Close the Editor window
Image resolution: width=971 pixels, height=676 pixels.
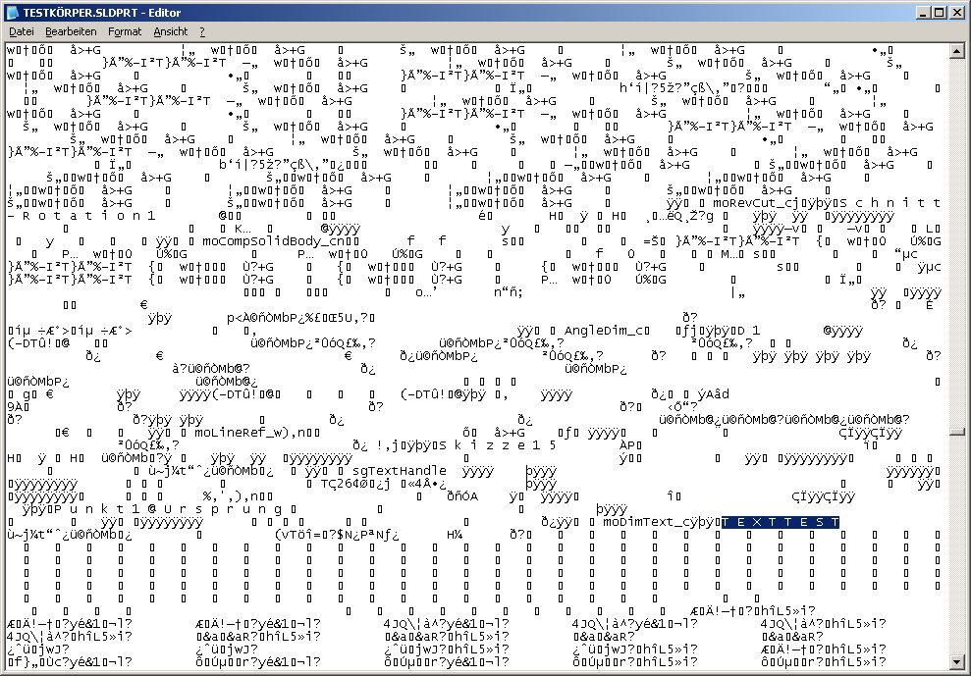tap(955, 12)
